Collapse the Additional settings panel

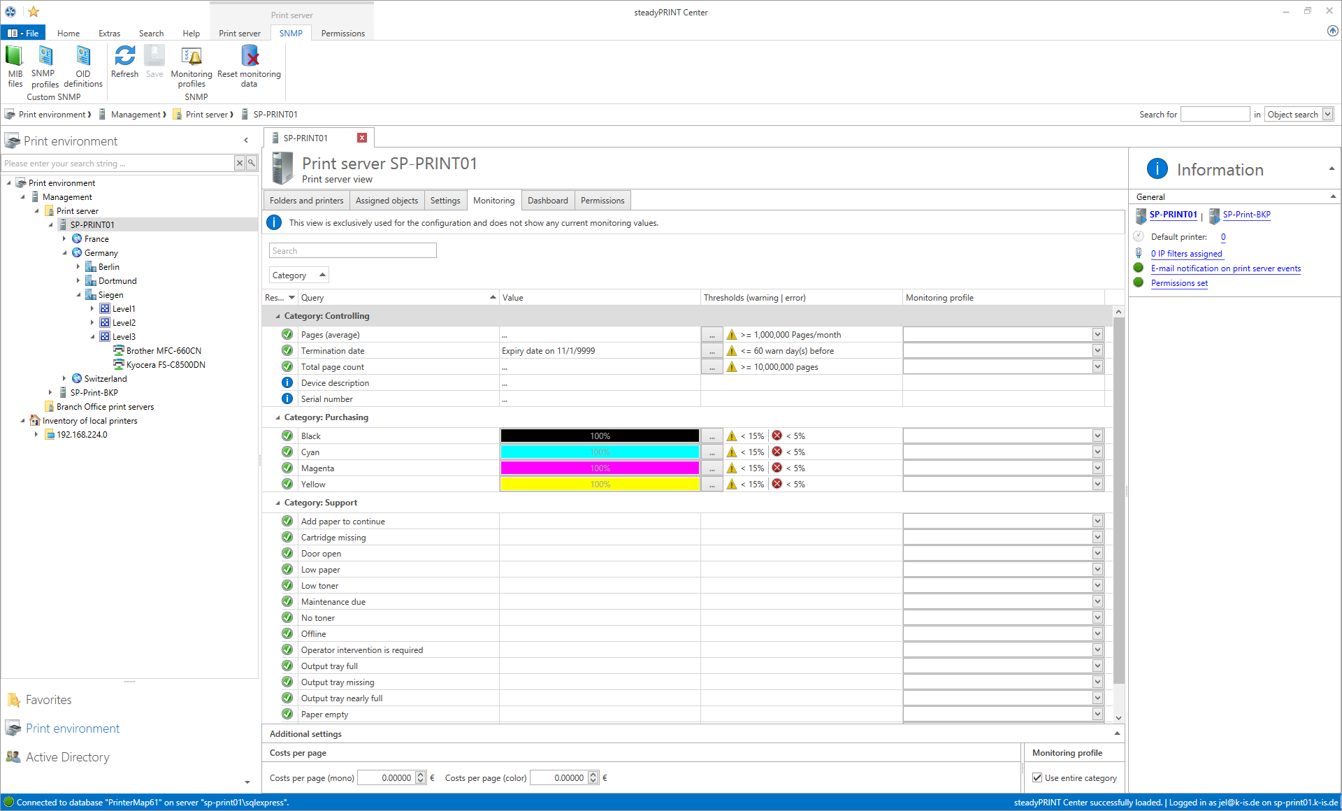[1117, 733]
